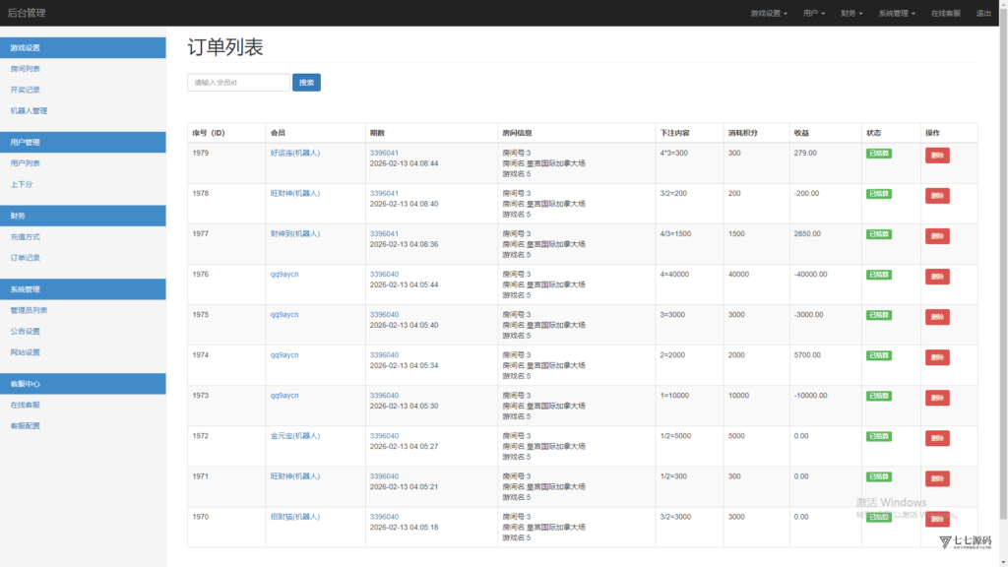Click the 删除 button for order 1976

(937, 277)
